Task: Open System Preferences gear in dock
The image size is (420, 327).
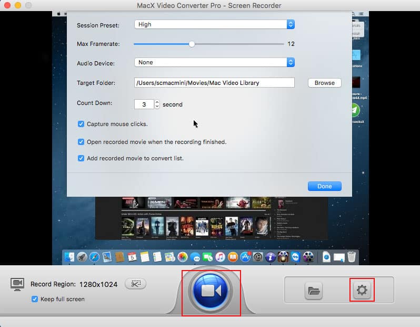Action: (x=258, y=257)
